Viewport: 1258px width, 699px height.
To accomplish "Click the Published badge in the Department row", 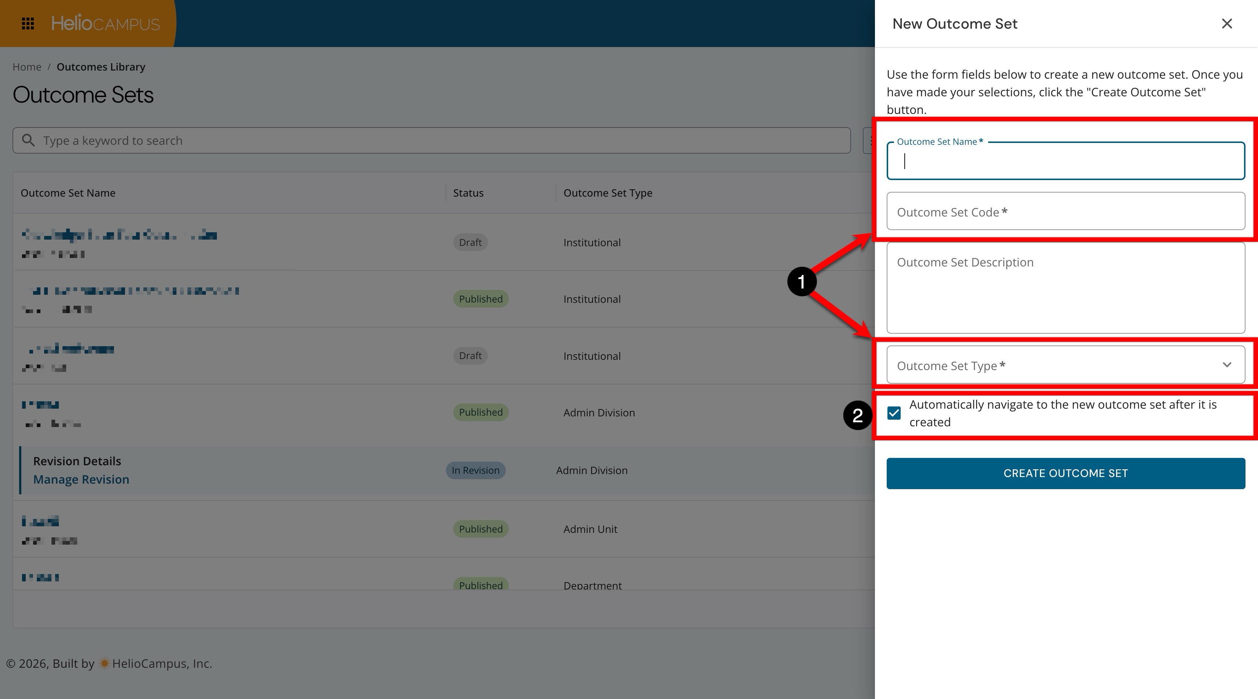I will point(480,584).
